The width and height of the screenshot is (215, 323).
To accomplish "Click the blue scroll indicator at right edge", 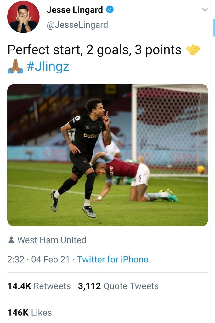I will click(x=214, y=28).
